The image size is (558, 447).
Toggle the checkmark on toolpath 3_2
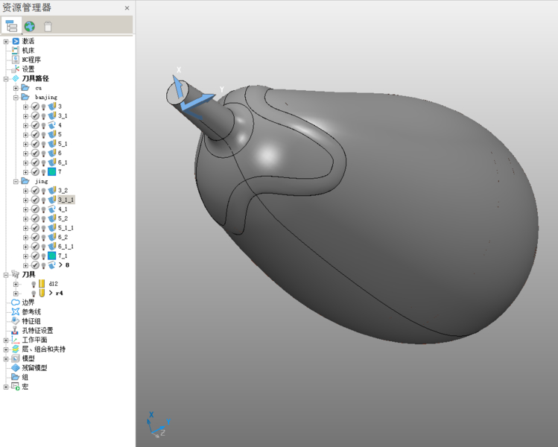[x=35, y=191]
